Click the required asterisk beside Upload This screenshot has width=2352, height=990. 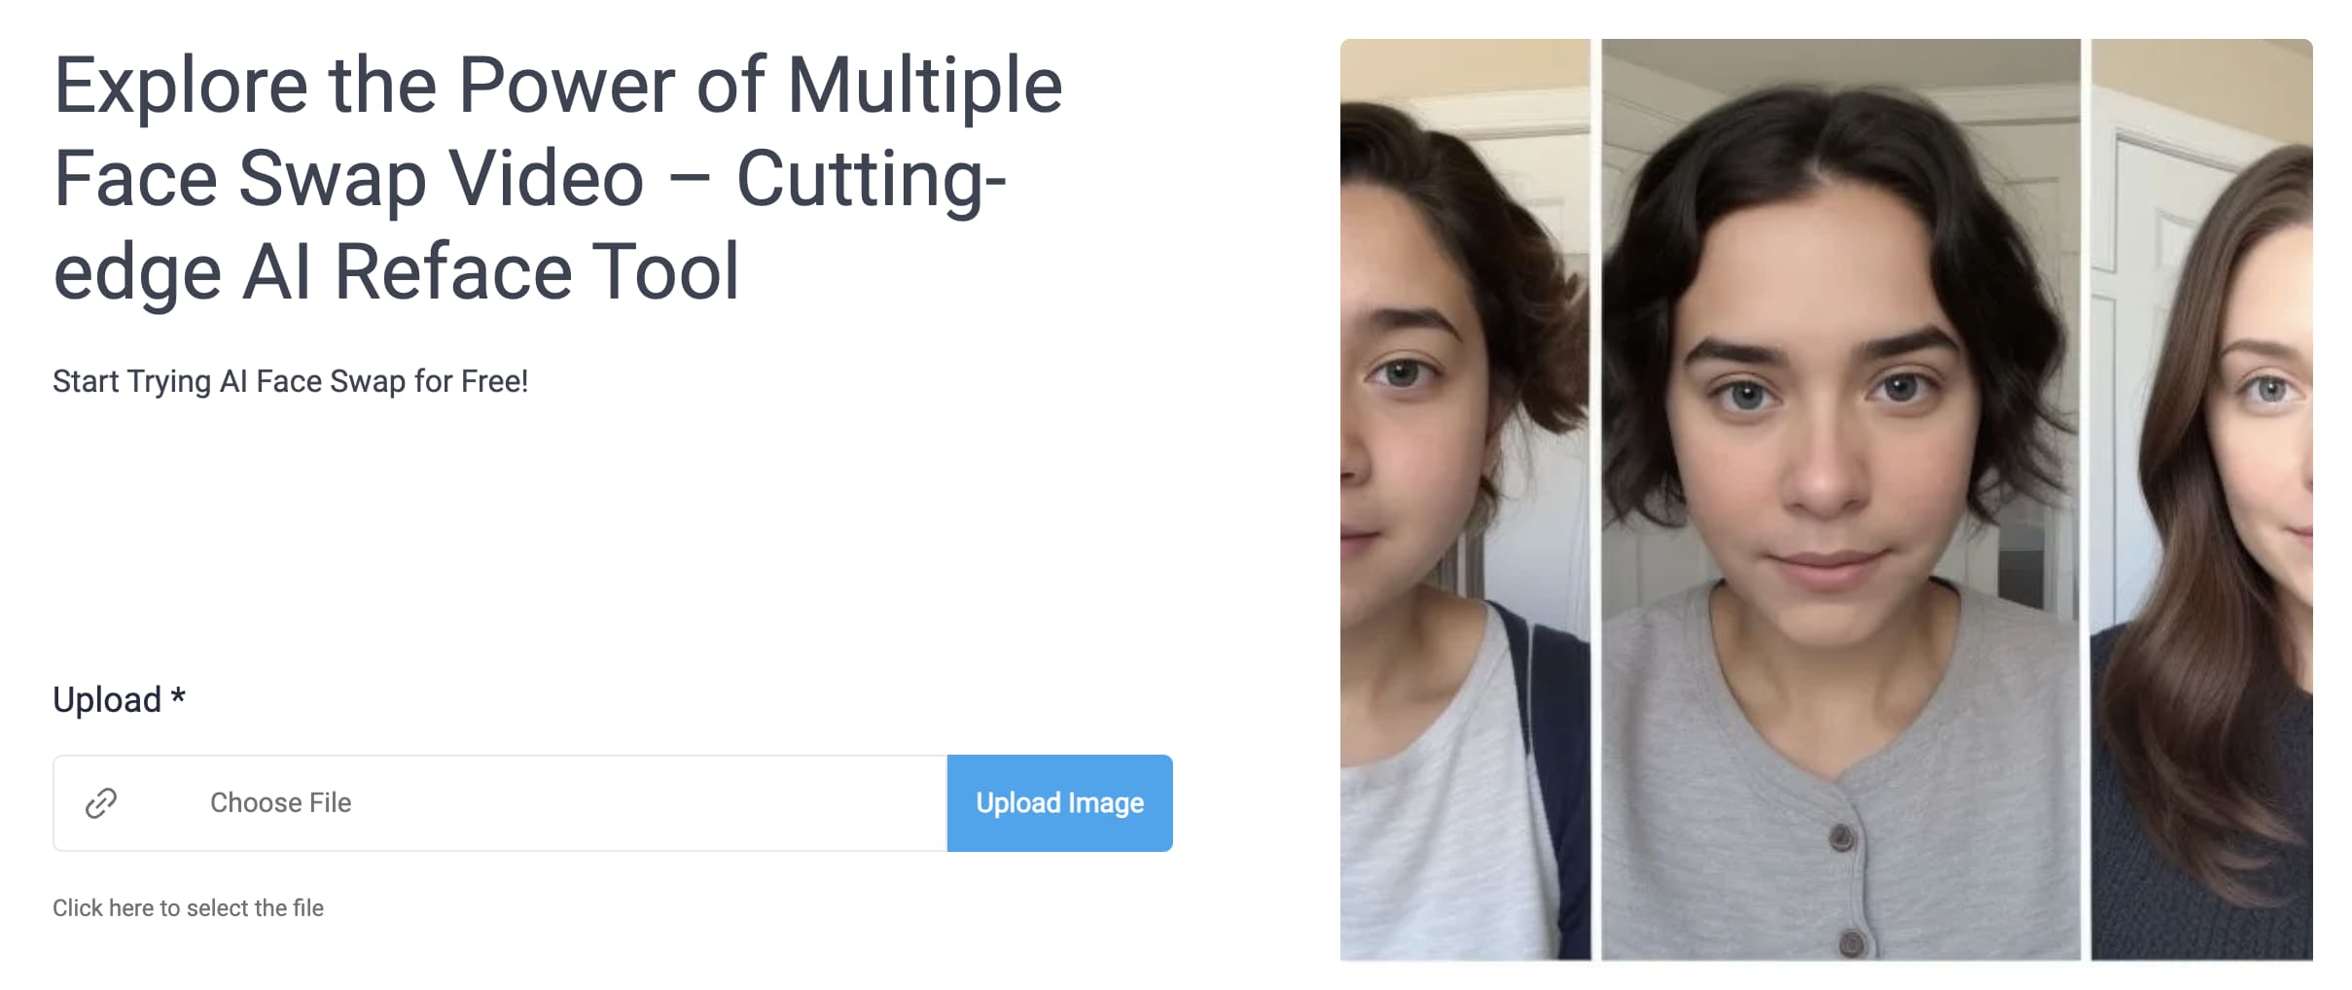tap(178, 695)
